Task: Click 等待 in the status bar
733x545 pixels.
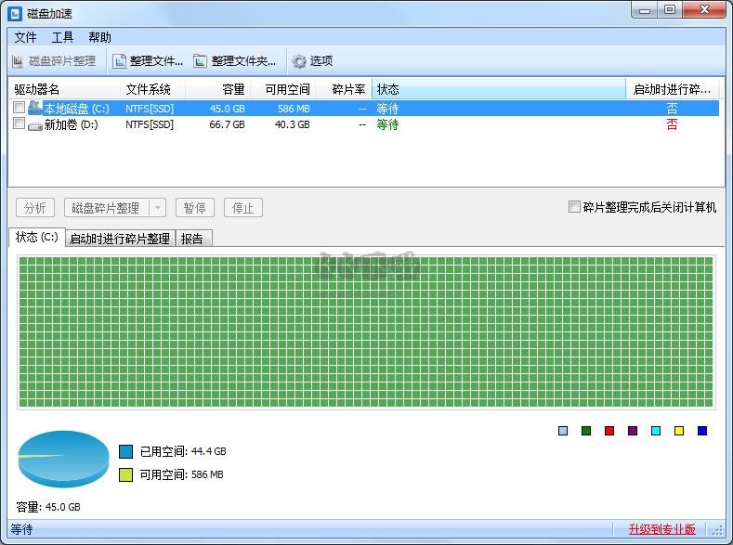Action: (21, 529)
